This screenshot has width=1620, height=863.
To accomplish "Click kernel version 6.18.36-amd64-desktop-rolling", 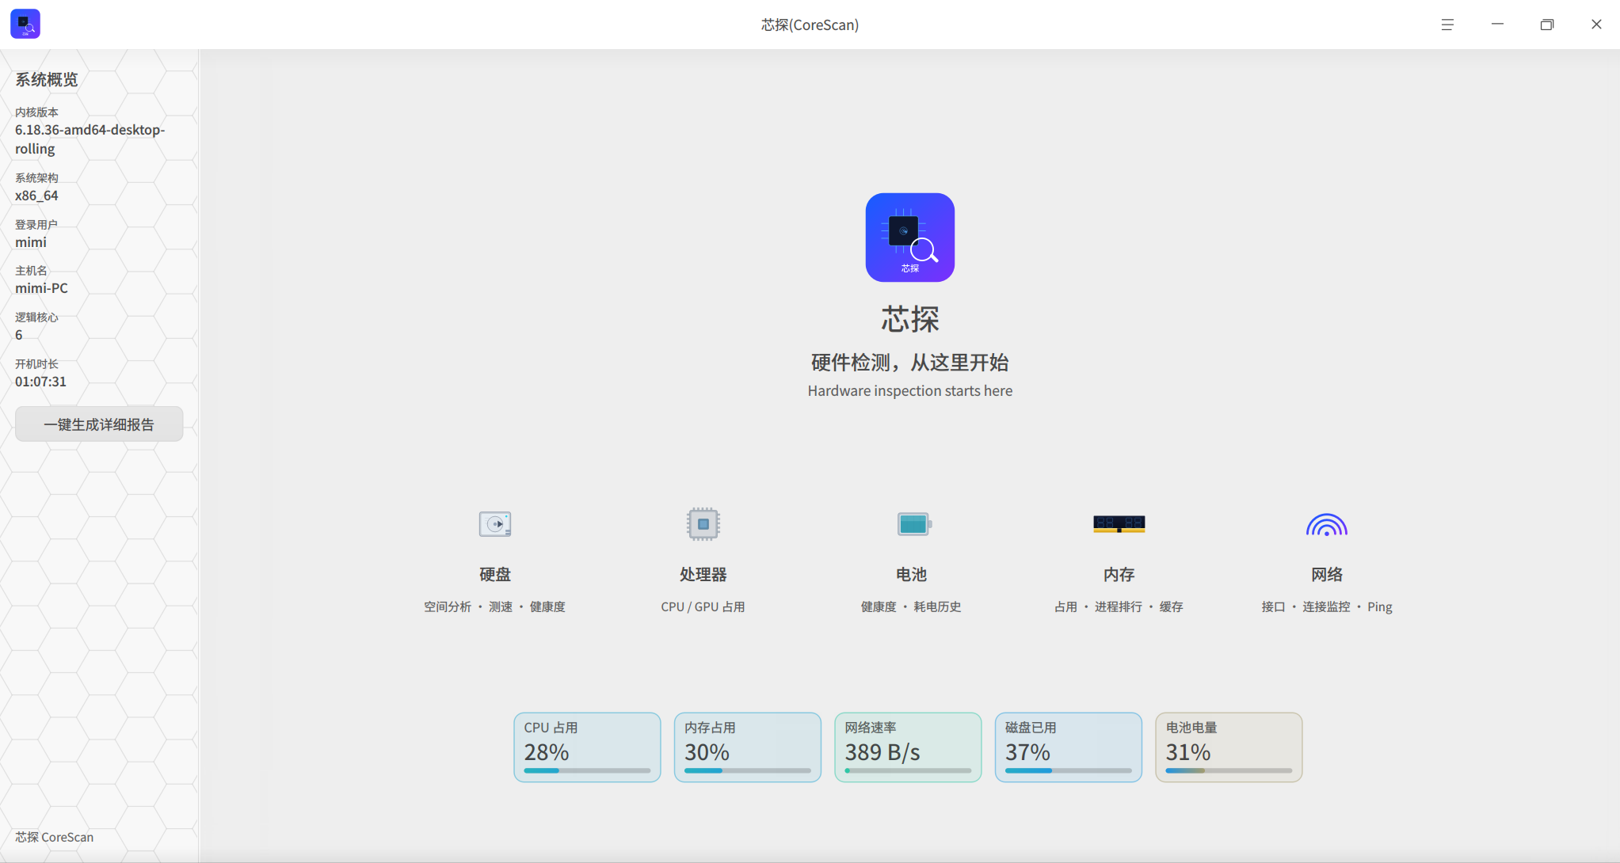I will click(x=90, y=139).
